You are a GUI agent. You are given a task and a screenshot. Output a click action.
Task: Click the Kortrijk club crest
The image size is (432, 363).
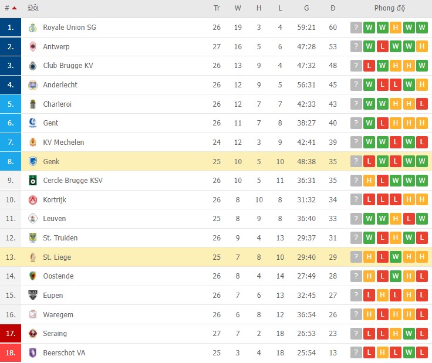(x=32, y=200)
